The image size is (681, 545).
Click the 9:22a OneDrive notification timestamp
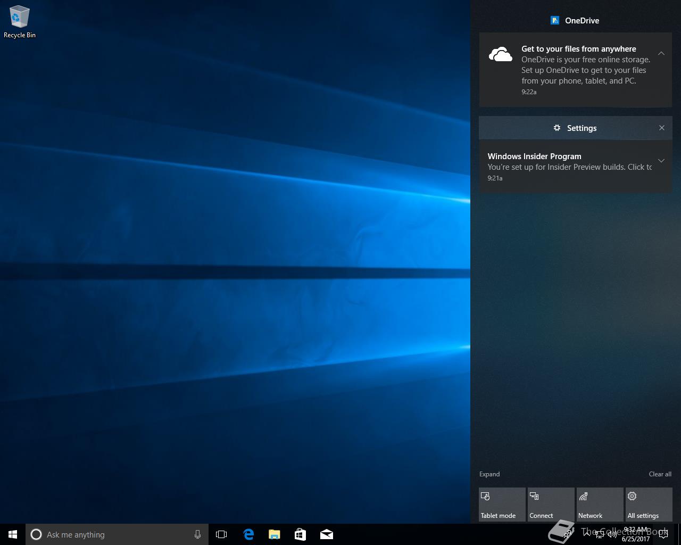click(529, 92)
